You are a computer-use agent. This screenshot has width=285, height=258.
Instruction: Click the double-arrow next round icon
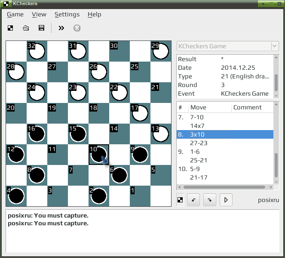pyautogui.click(x=61, y=28)
